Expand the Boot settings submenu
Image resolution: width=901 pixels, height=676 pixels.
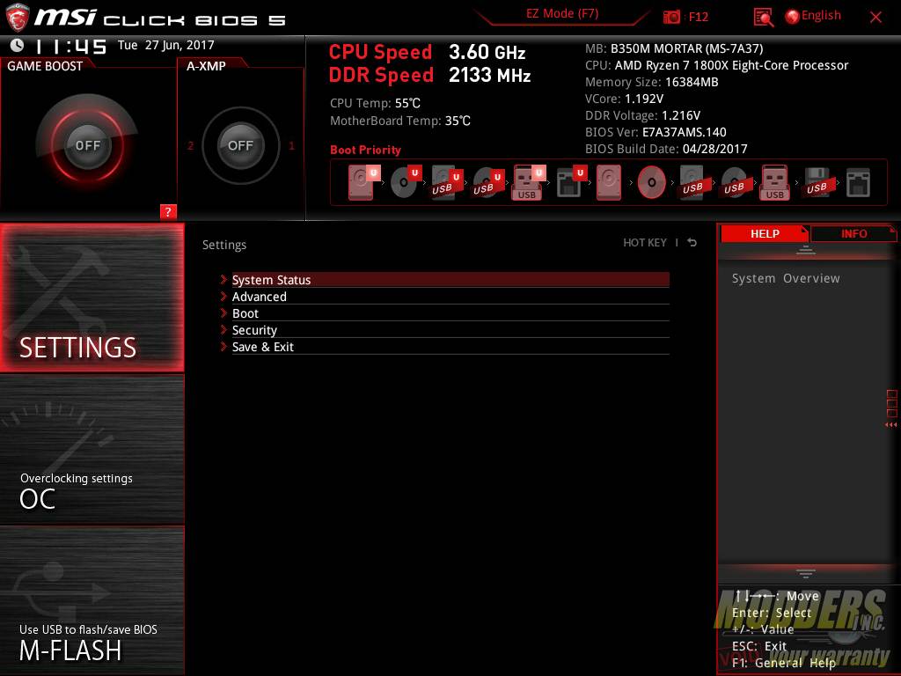tap(245, 313)
